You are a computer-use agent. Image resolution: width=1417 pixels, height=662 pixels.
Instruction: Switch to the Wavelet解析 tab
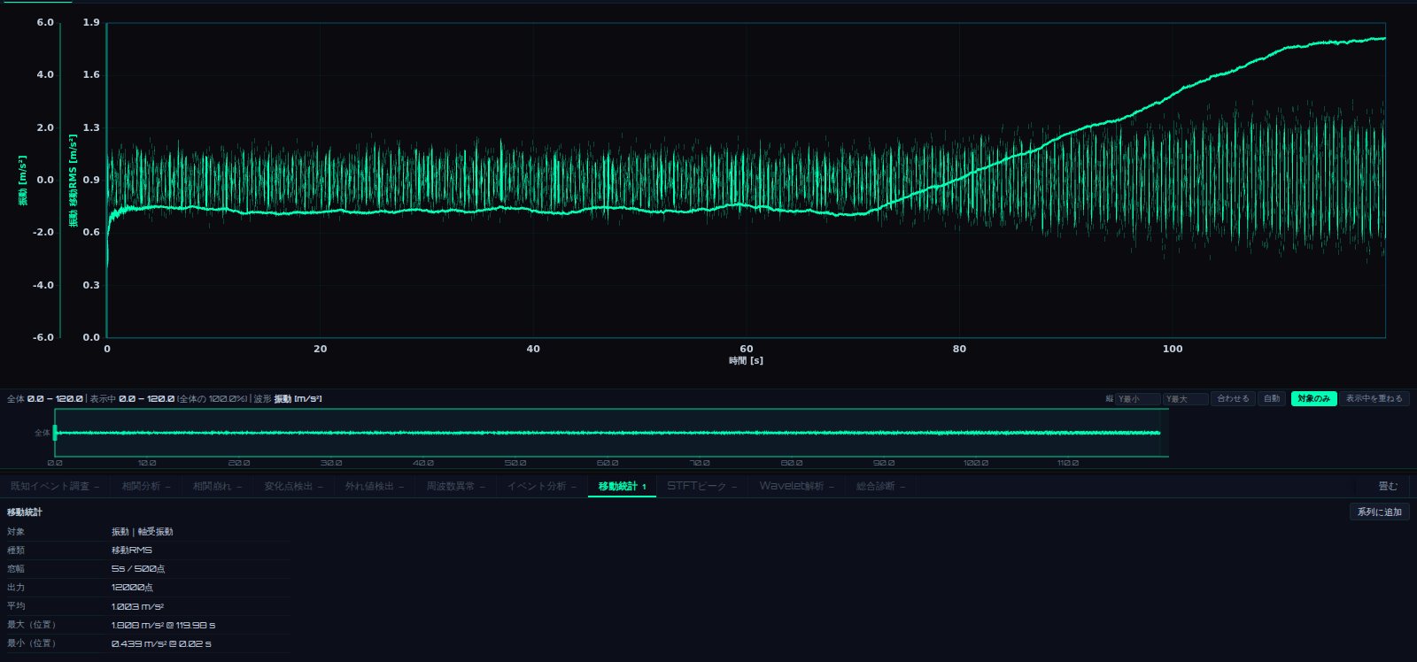point(797,487)
